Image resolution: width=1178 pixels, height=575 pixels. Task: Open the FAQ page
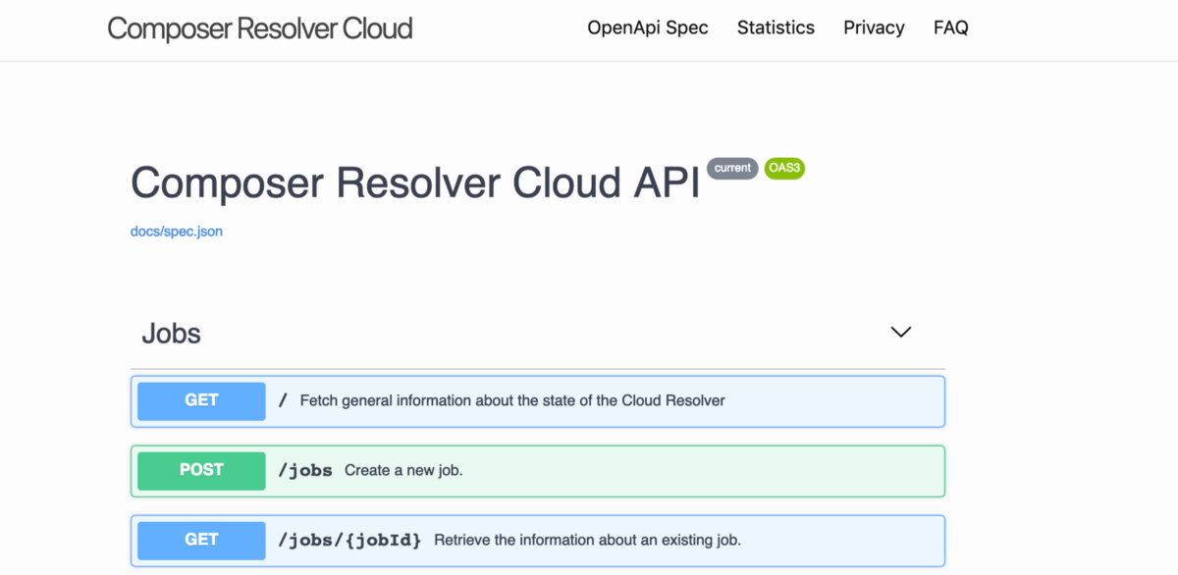pos(951,27)
